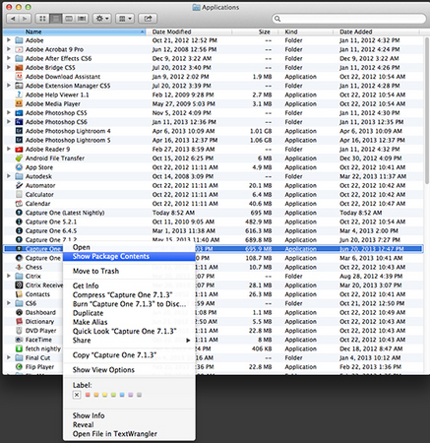Sort by the Size column header
Screen dimensions: 430x443
[x=256, y=32]
